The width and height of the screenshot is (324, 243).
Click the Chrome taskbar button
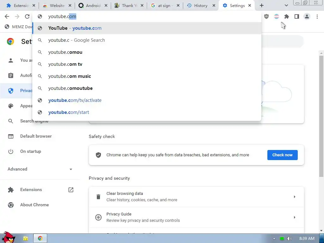coord(40,238)
